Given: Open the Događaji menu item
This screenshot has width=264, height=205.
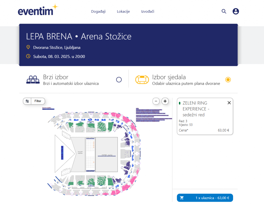Looking at the screenshot, I should [x=98, y=11].
